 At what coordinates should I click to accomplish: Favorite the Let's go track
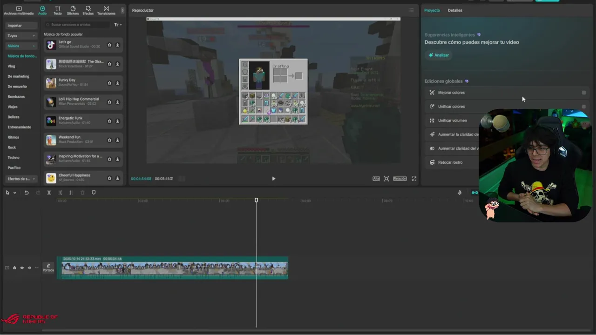(109, 45)
